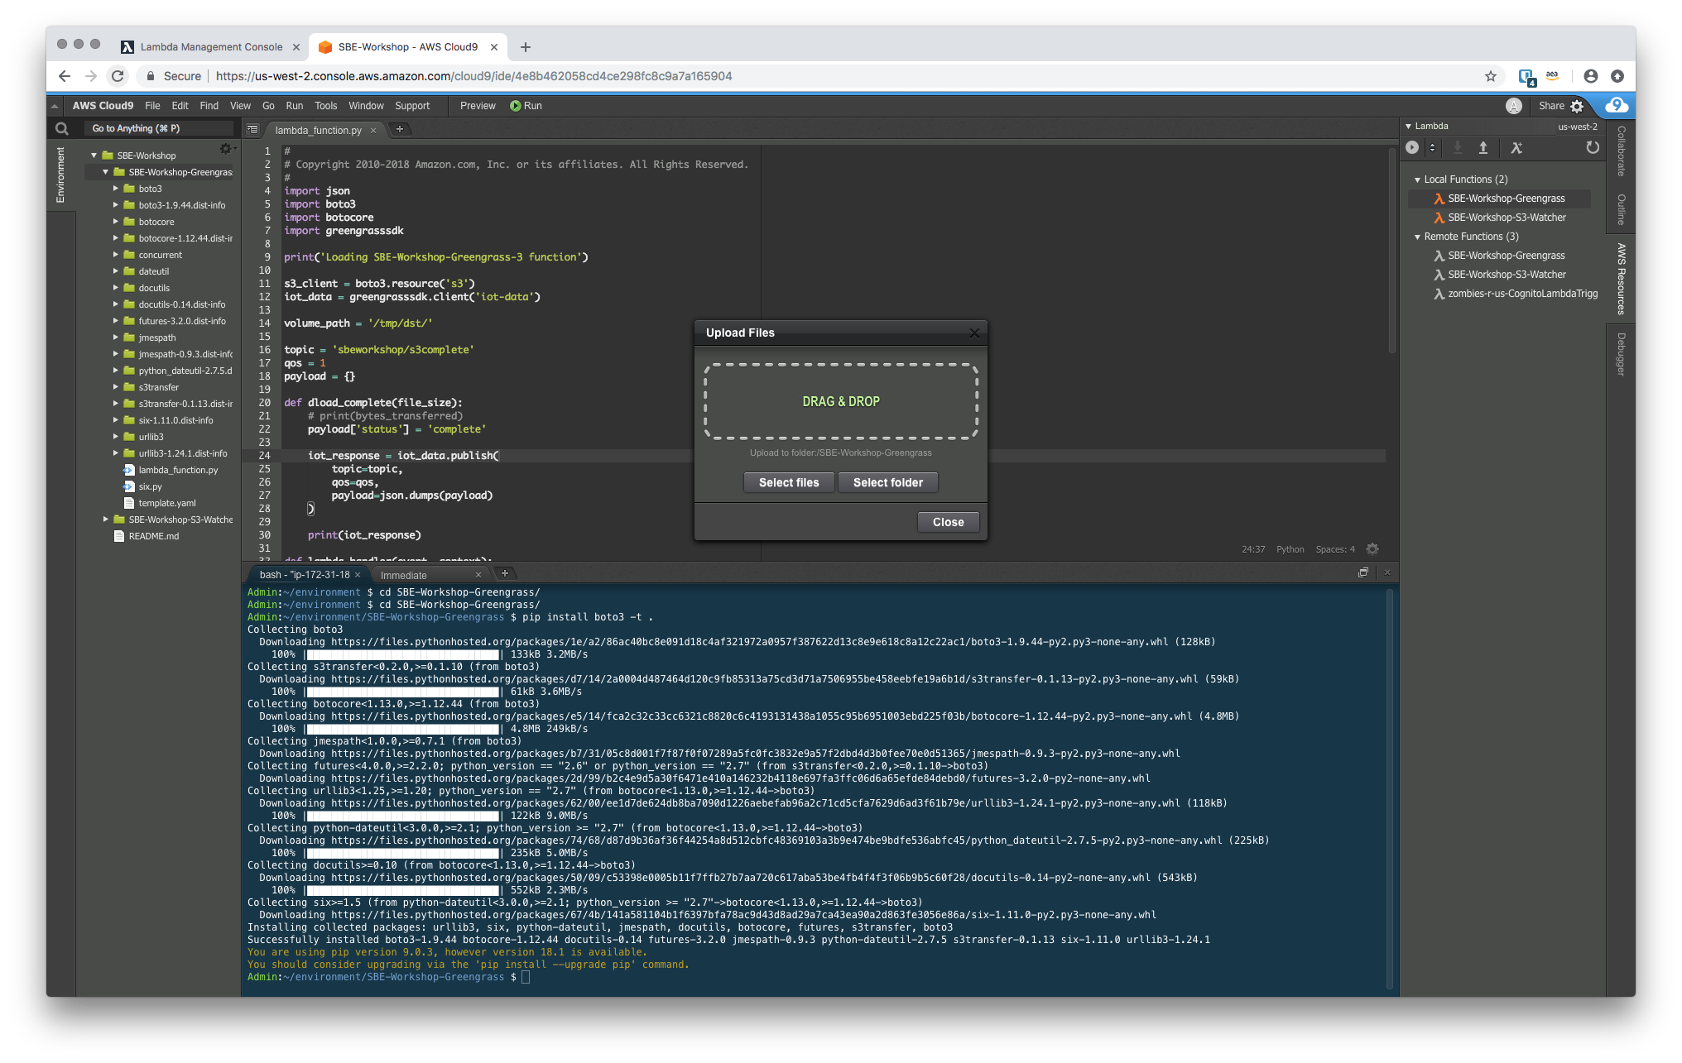Refresh the Lambda functions list

(x=1592, y=147)
